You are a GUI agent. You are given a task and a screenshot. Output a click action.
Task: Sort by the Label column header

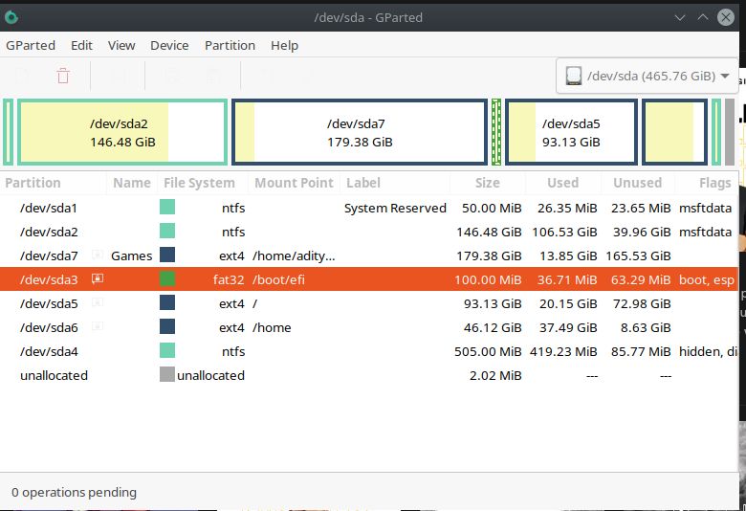363,183
